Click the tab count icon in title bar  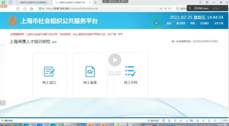[x=200, y=2]
